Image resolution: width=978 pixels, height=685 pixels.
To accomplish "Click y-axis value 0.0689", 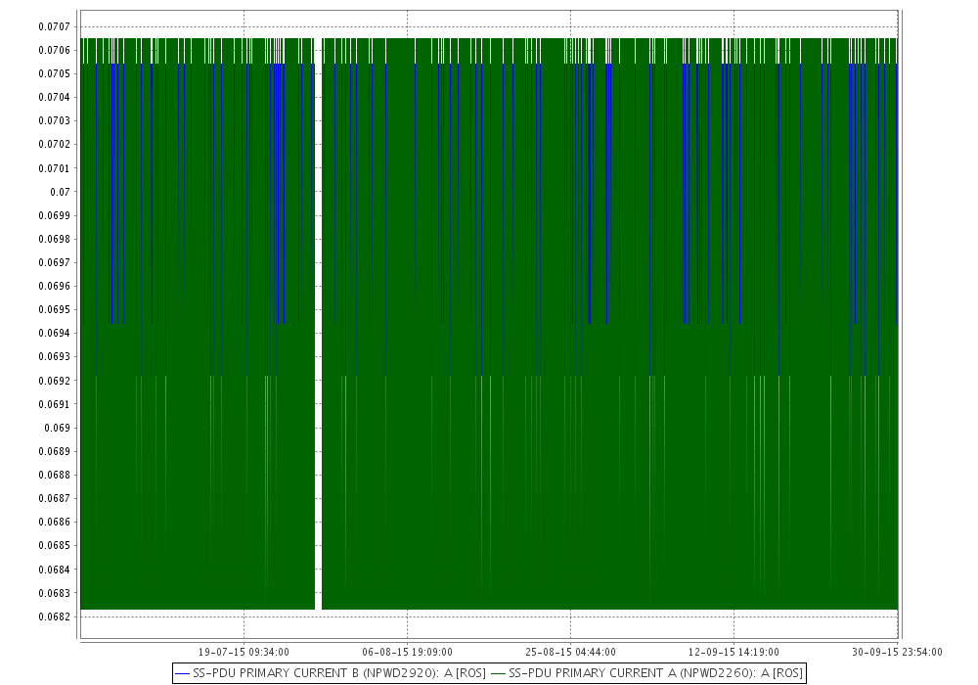I will coord(54,451).
